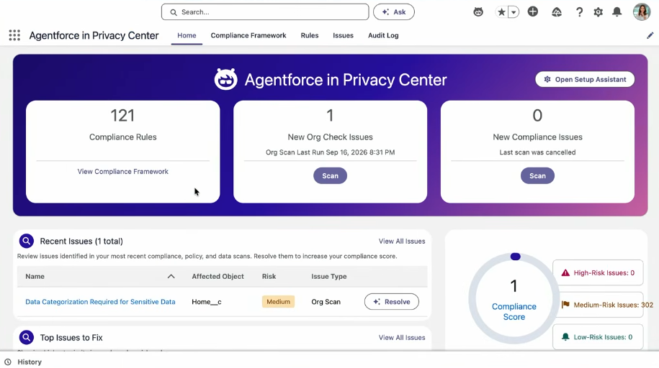Click Open Setup Assistant button
The image size is (659, 368).
585,79
